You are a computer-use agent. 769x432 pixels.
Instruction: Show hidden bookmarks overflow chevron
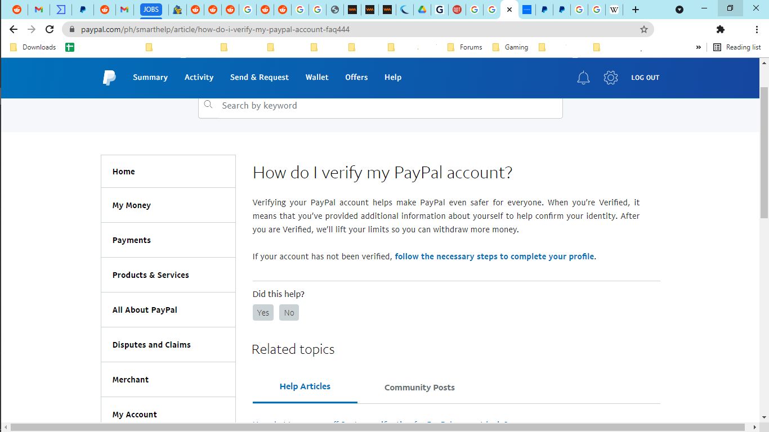(699, 47)
